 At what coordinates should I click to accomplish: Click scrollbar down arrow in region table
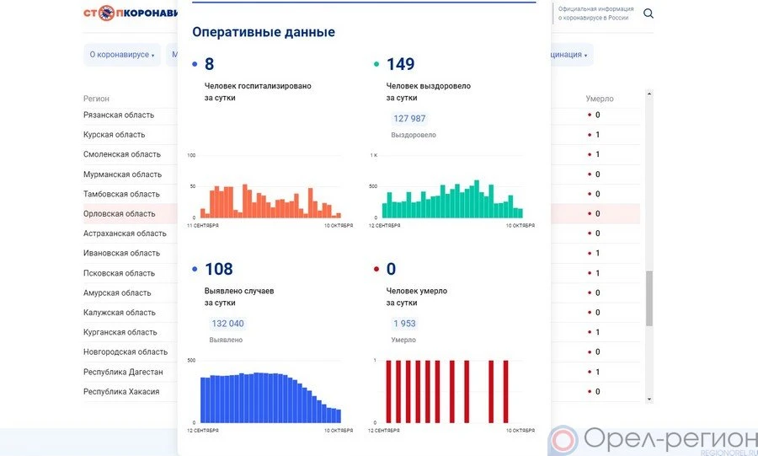coord(649,399)
